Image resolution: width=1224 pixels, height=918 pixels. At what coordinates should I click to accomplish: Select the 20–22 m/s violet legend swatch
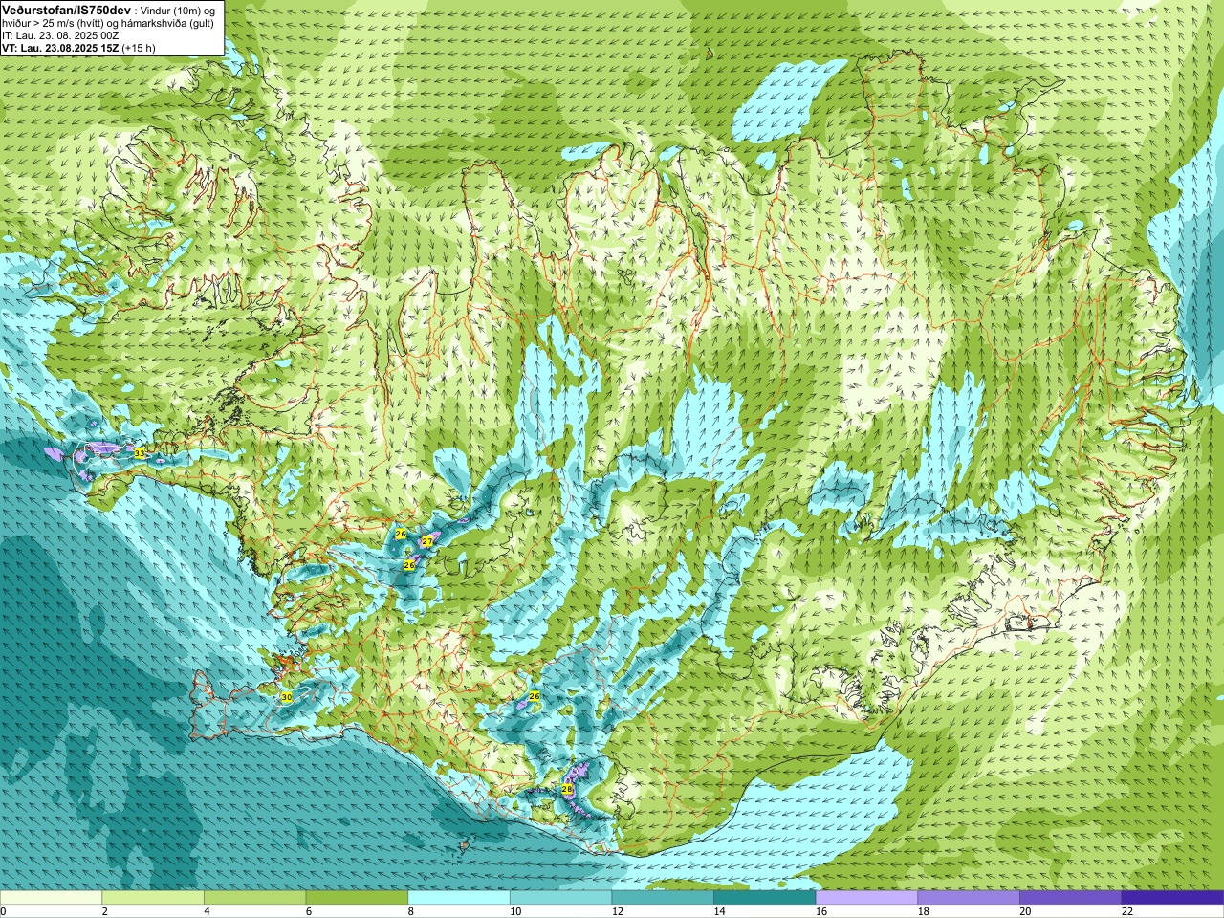click(x=1071, y=898)
